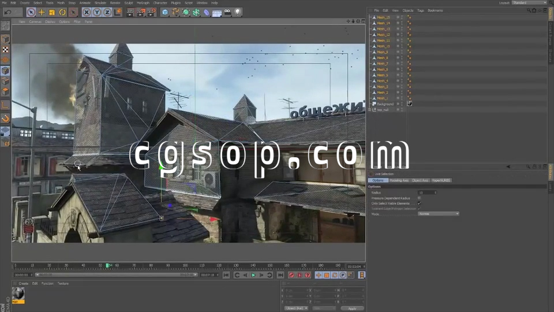Image resolution: width=554 pixels, height=312 pixels.
Task: Open Edit Render Settings icon
Action: [151, 12]
